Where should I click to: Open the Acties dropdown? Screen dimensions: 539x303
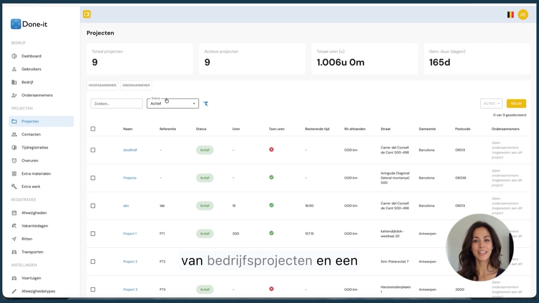(491, 103)
